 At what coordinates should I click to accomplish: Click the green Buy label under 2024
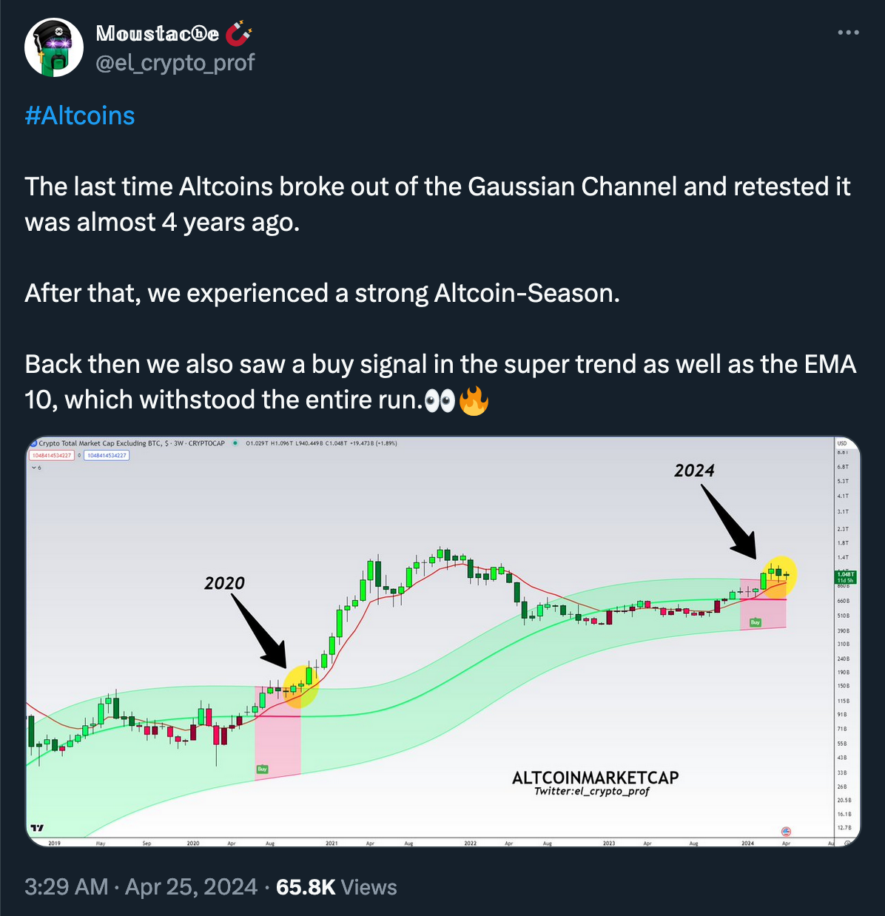[x=755, y=622]
